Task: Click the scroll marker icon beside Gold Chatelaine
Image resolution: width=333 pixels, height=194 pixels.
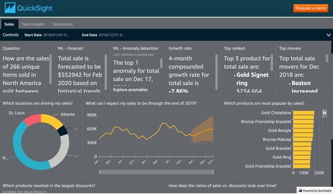Action: coord(324,113)
